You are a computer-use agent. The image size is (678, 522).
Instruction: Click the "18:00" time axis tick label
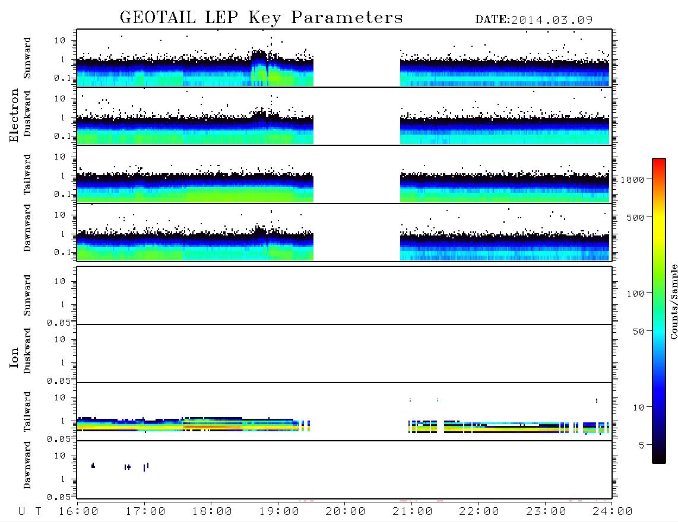[212, 512]
